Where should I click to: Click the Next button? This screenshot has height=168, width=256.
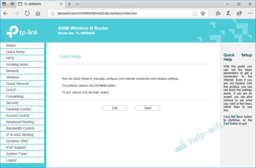point(148,108)
